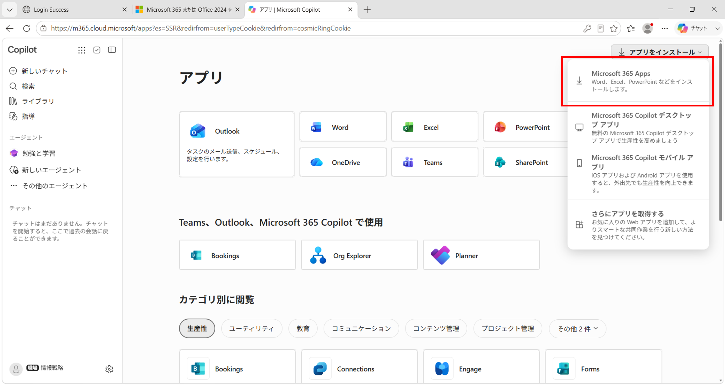Click the checkmark tasks icon beside Copilot
Screen dimensions: 725x385
coord(97,50)
